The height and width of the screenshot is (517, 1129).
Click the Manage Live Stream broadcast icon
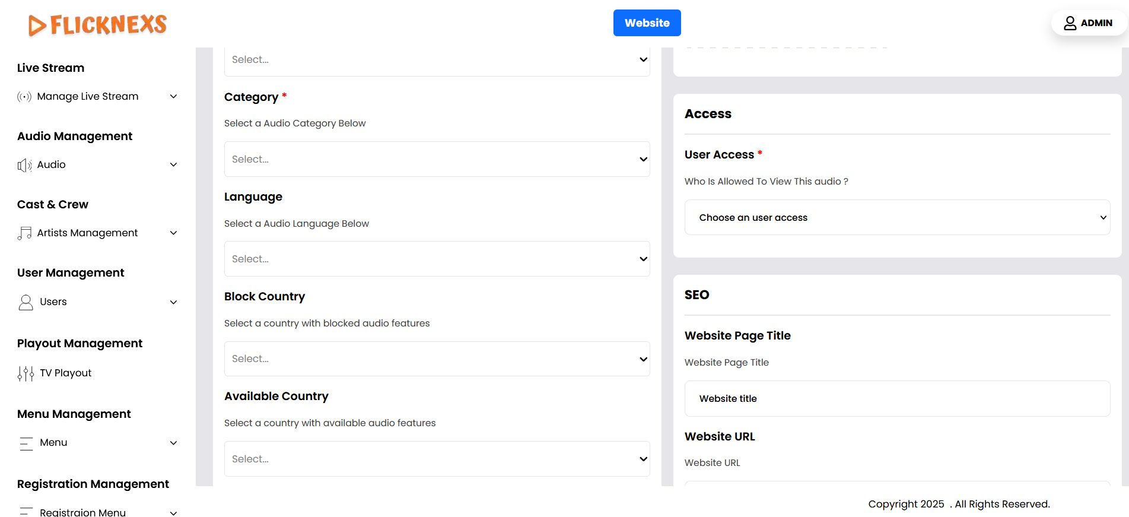pos(24,97)
